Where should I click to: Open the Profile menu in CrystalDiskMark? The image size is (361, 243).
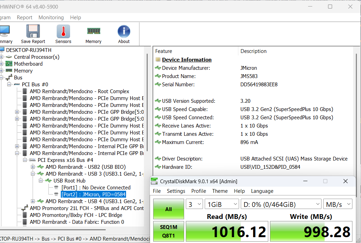coord(199,191)
